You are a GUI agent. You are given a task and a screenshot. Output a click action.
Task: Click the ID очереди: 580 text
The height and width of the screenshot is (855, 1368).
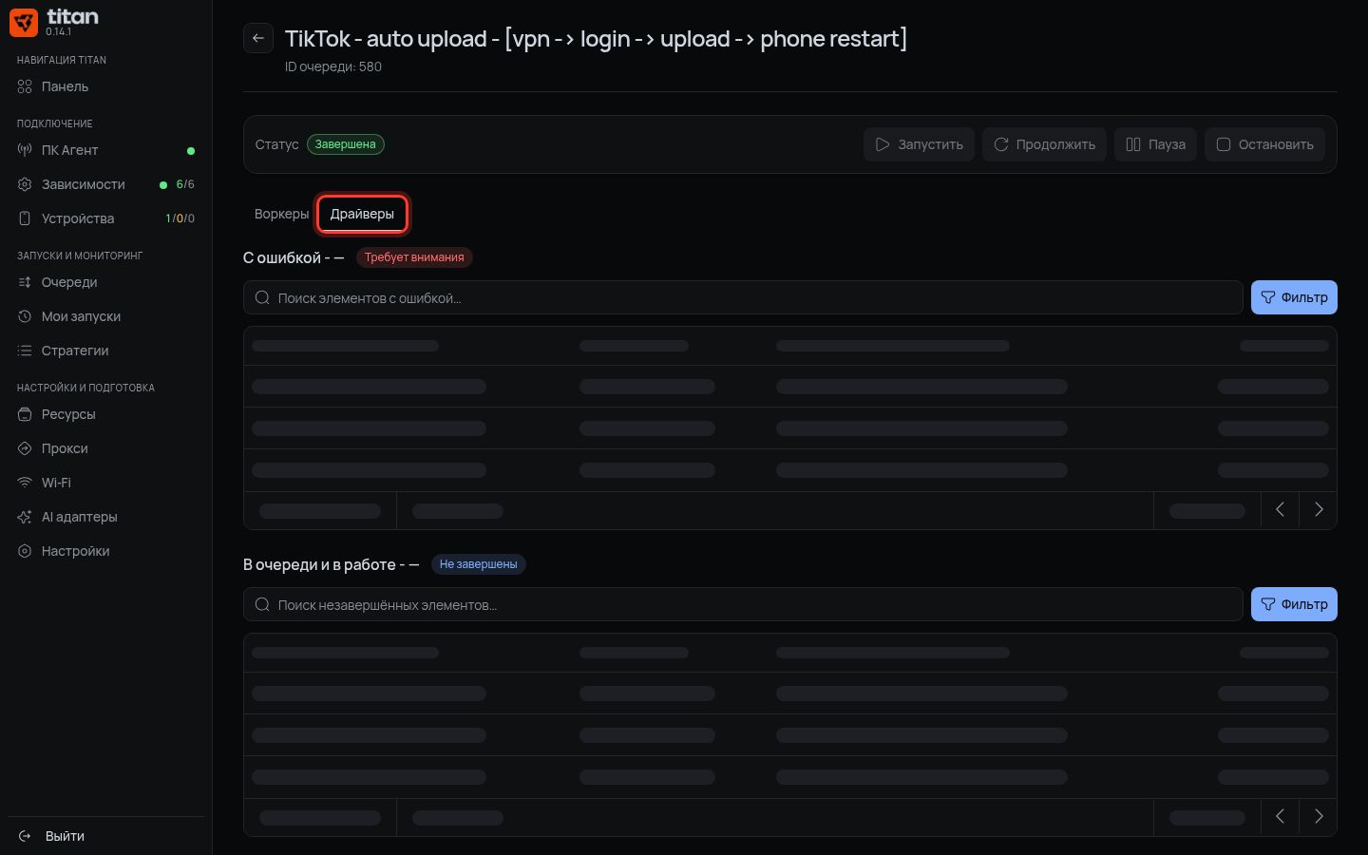click(333, 66)
